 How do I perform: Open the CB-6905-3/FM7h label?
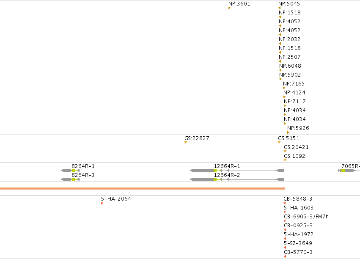306,217
